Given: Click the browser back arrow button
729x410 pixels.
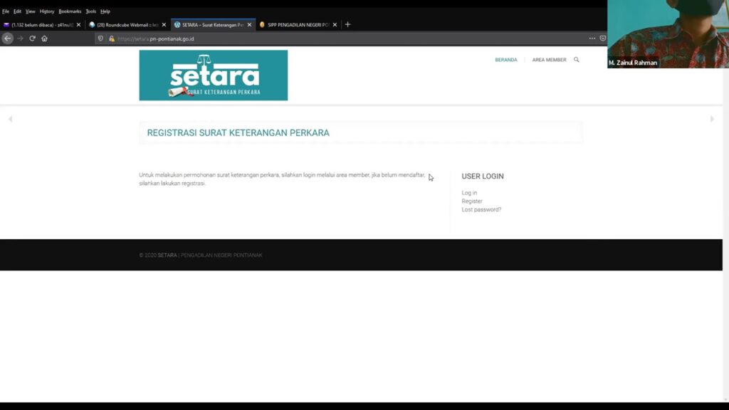Looking at the screenshot, I should (8, 38).
